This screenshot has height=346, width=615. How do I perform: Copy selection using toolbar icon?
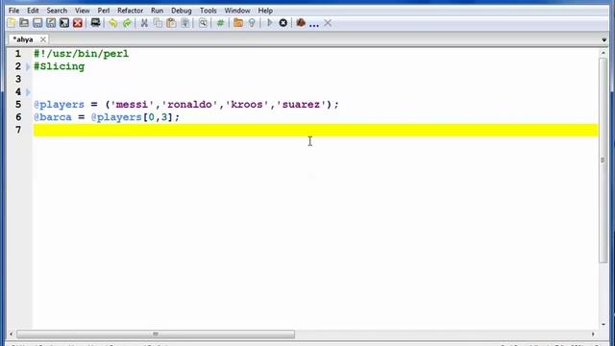point(158,23)
